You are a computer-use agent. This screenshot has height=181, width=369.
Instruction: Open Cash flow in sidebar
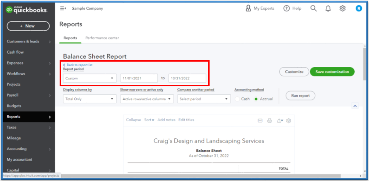pos(15,52)
